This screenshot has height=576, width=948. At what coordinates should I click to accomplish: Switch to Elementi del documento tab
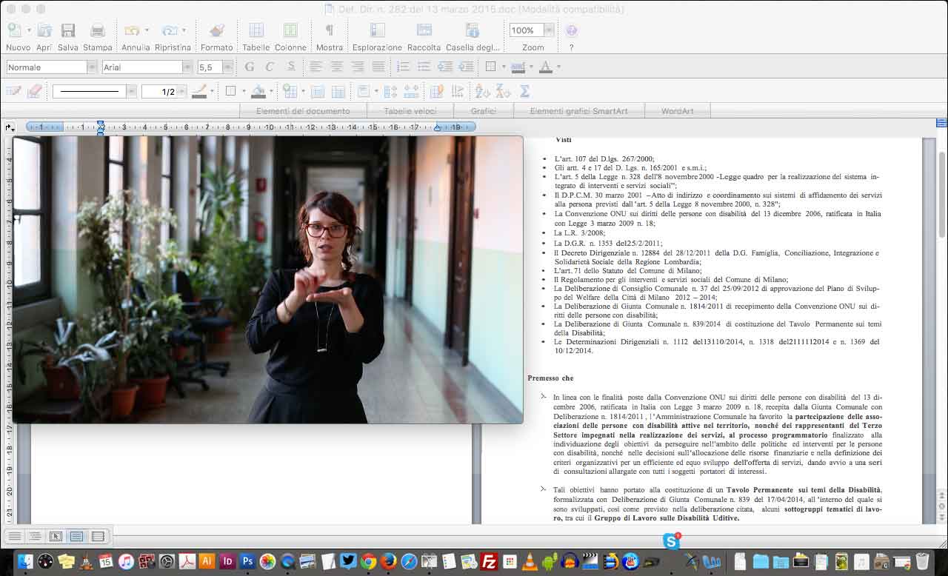click(303, 111)
